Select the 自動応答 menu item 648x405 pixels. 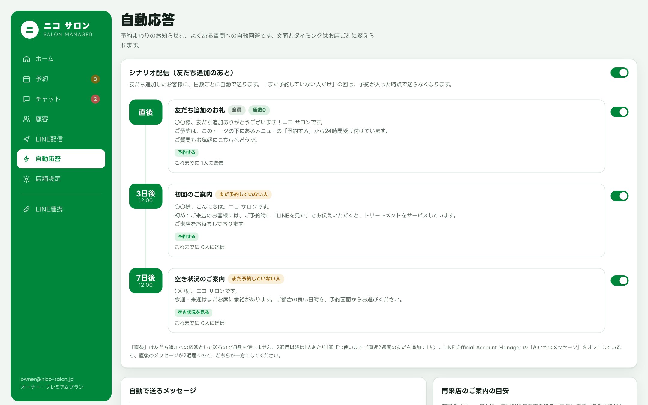pos(61,159)
